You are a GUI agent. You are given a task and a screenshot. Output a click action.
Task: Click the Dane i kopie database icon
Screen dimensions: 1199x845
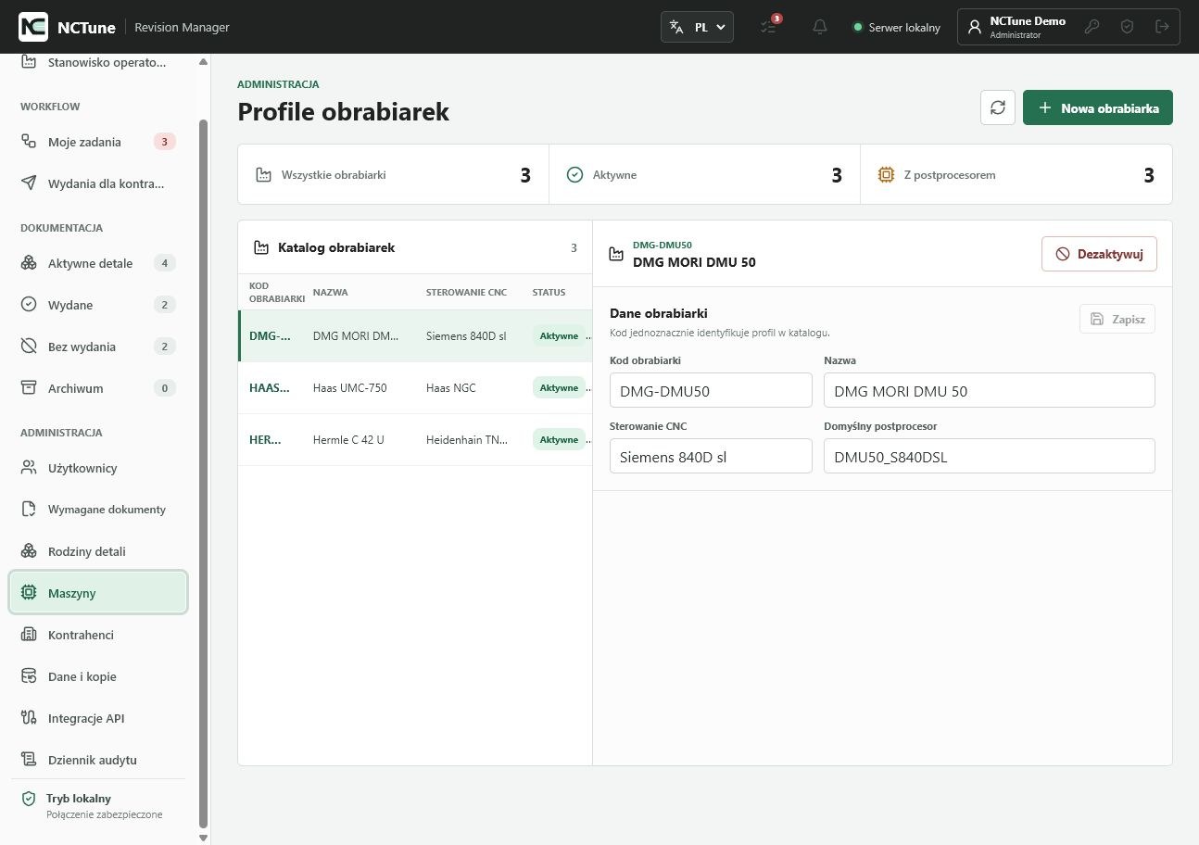point(29,676)
